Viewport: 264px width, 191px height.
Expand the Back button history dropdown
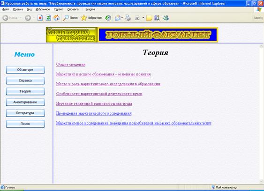[x=21, y=18]
